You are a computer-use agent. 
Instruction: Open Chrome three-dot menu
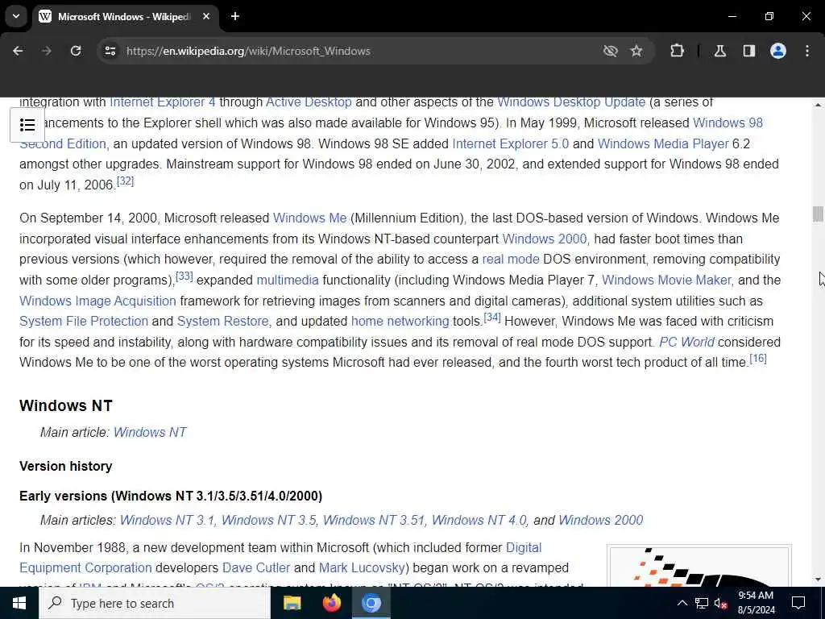807,51
